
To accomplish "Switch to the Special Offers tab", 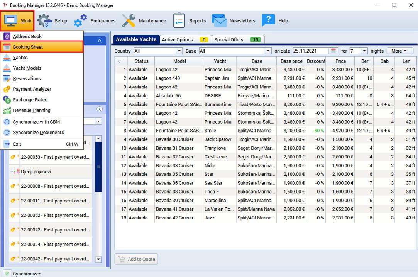I will coord(238,39).
